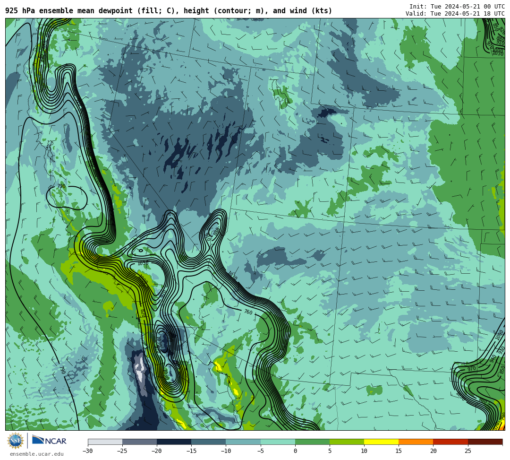510x460 pixels.
Task: Click the 760 height contour label
Action: coord(248,312)
